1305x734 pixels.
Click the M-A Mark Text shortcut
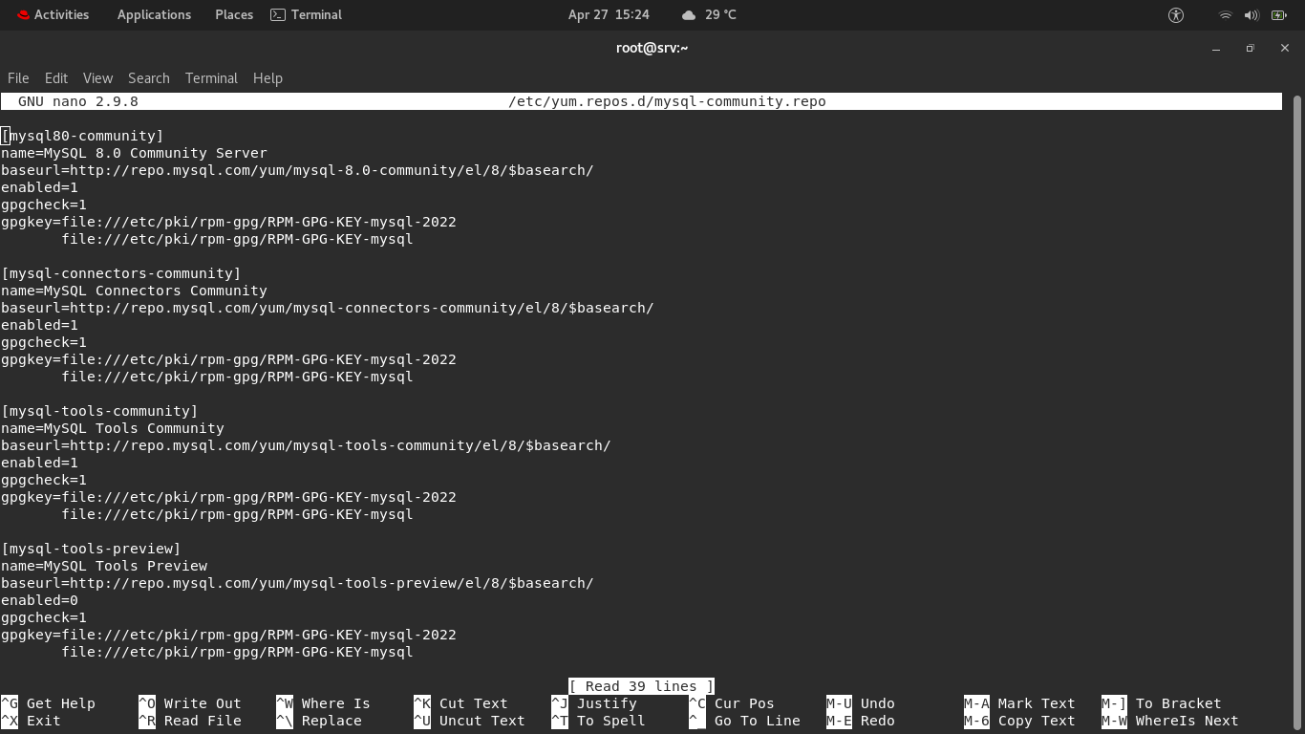click(1019, 703)
